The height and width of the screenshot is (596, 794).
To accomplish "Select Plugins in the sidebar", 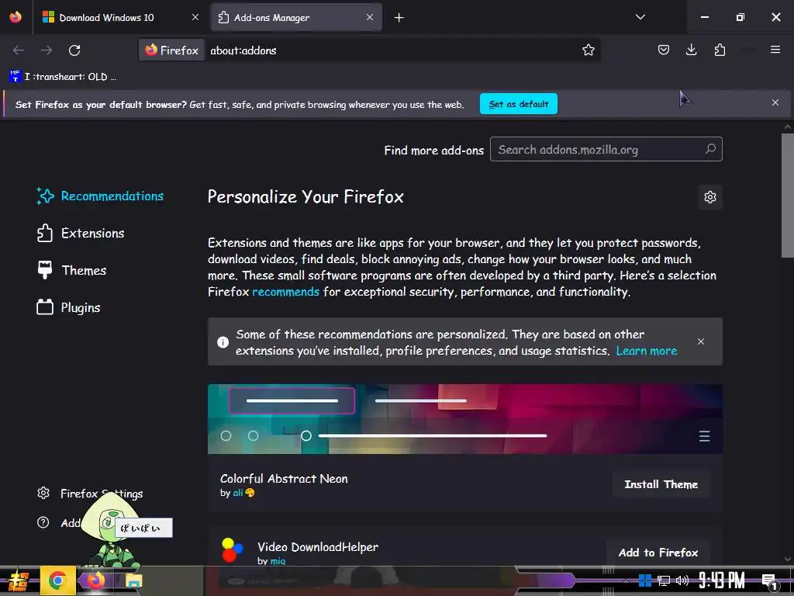I will 69,307.
